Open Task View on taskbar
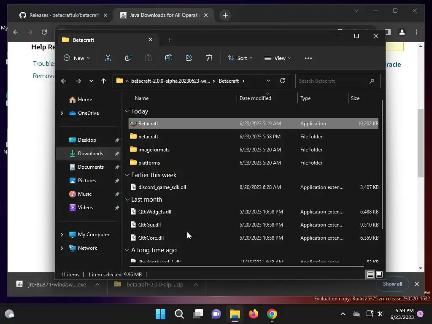Viewport: 432px width, 324px height. (197, 314)
